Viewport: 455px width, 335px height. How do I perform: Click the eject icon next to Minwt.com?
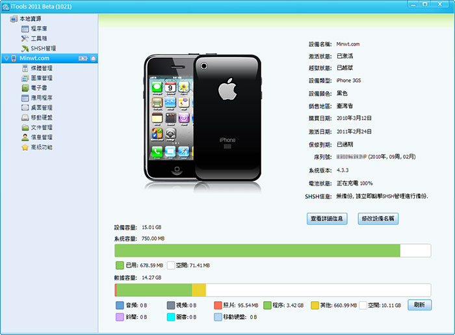tap(93, 59)
